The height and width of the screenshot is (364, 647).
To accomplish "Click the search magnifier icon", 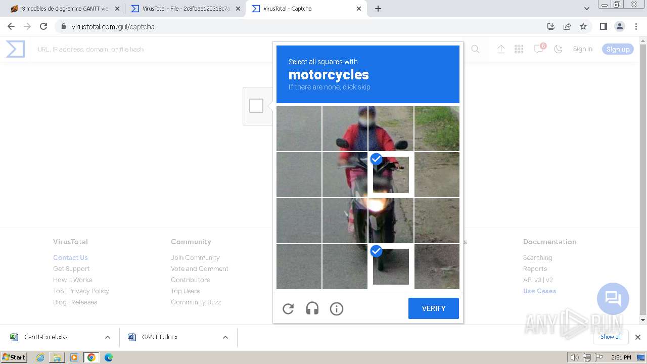I will (x=475, y=49).
